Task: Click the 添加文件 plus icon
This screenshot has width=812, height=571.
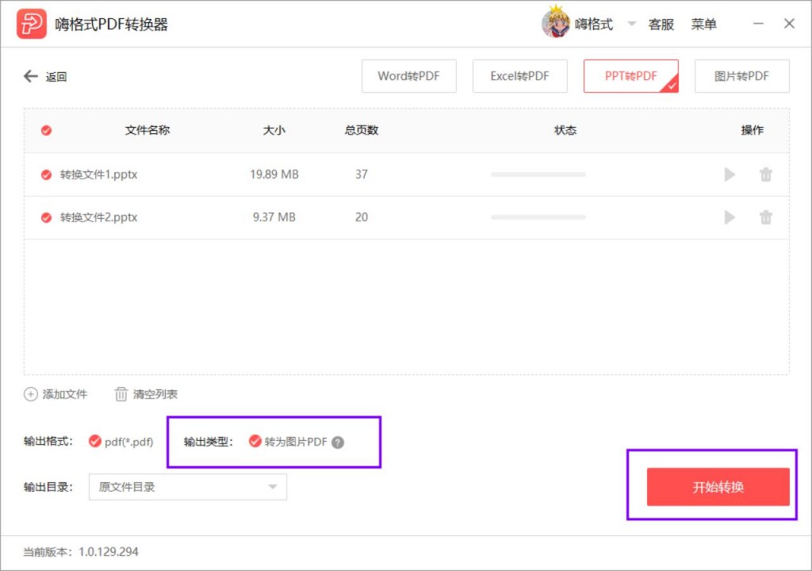Action: click(31, 394)
